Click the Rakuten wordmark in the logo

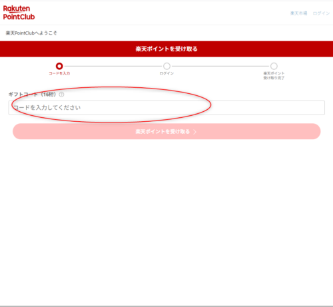pyautogui.click(x=17, y=9)
